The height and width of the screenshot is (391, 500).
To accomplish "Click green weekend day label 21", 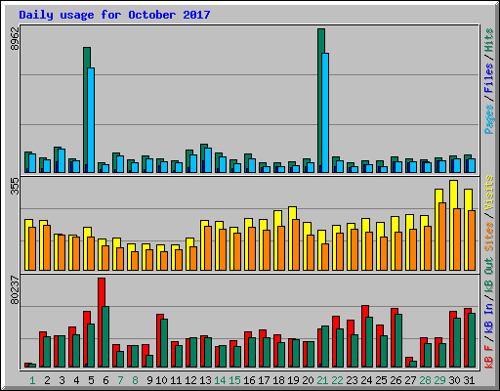I will pyautogui.click(x=322, y=380).
